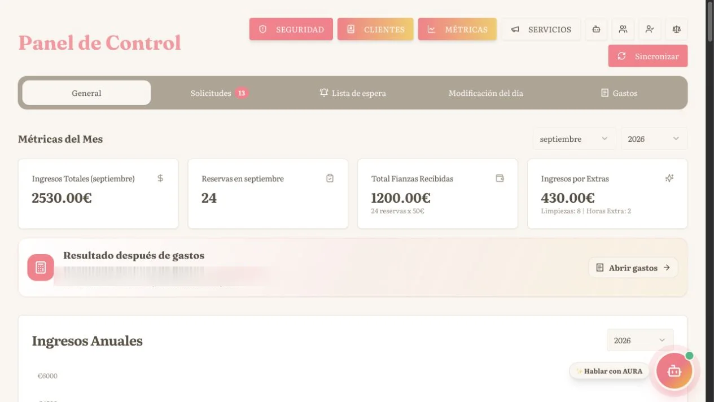Click the €6000 chart axis label
Screen dimensions: 714x402
[x=47, y=376]
